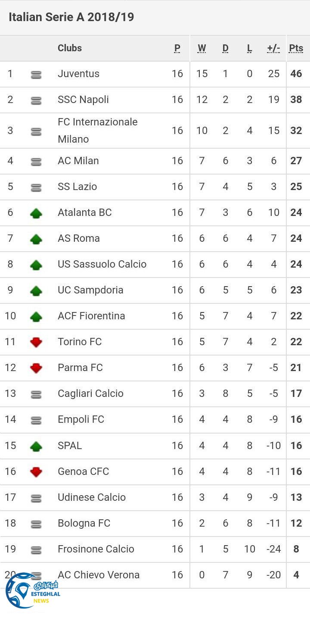Click the green up arrow beside ACF Fiorentina
This screenshot has height=618, width=310.
[x=36, y=316]
